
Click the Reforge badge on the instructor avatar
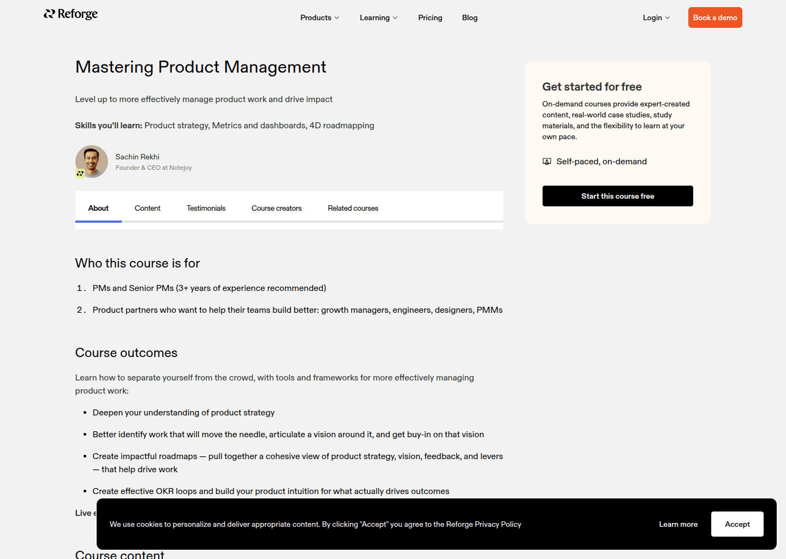(x=80, y=174)
